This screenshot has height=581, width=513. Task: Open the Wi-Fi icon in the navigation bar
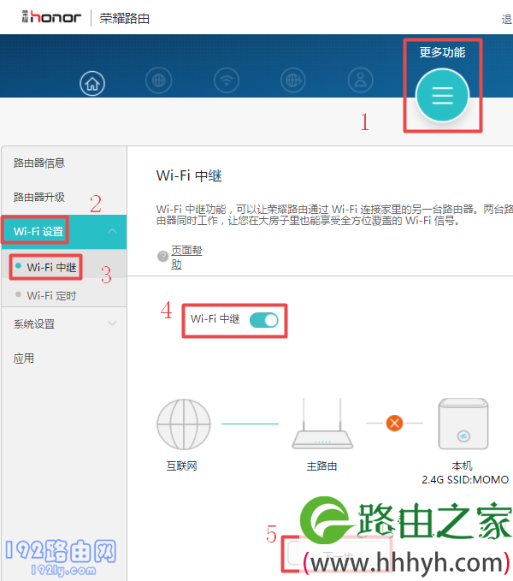coord(227,80)
